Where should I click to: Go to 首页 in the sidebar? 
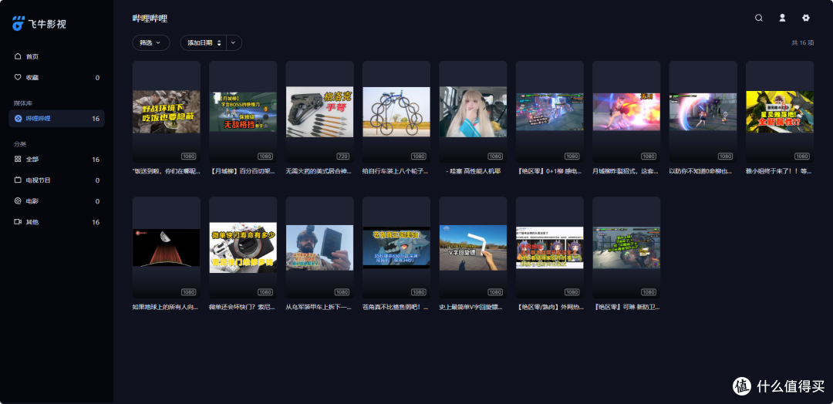click(x=56, y=56)
